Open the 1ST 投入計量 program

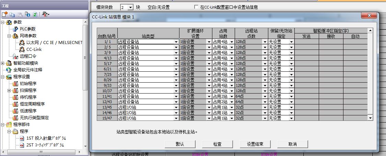[x=46, y=138]
